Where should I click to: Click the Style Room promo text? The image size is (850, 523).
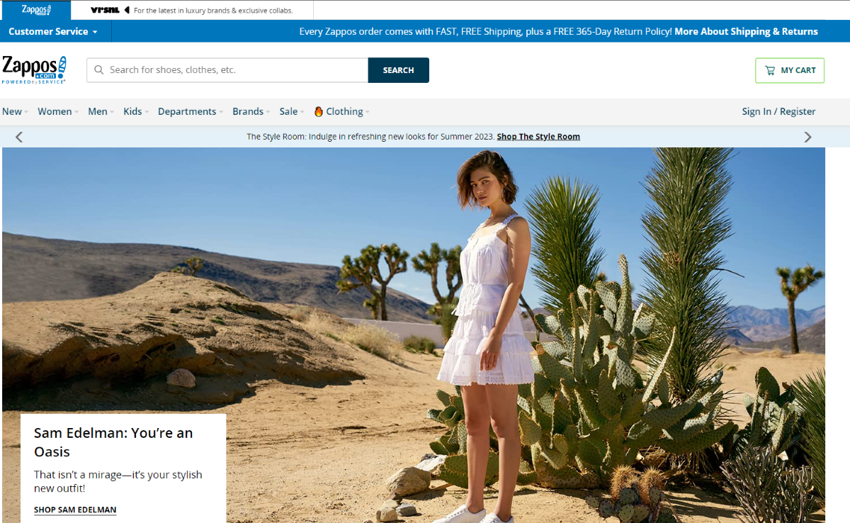point(370,137)
